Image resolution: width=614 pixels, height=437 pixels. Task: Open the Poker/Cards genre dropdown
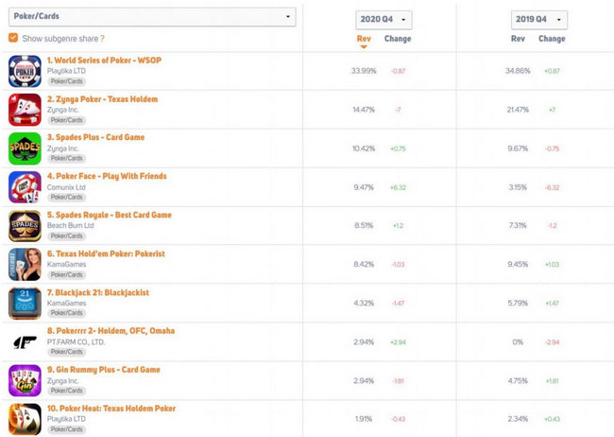(152, 16)
